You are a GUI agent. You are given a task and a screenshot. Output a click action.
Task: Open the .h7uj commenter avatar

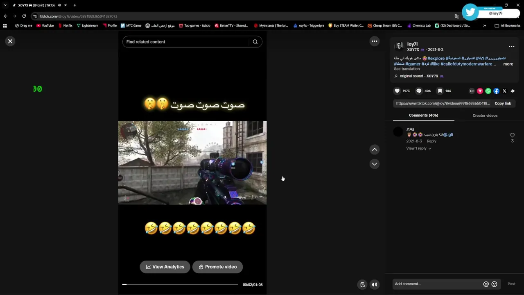coord(398,132)
